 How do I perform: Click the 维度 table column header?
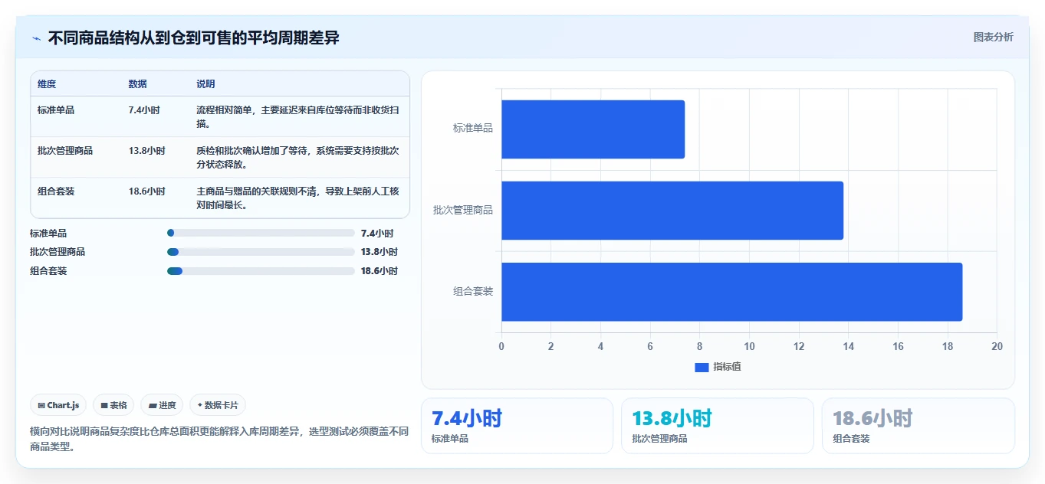click(x=47, y=84)
